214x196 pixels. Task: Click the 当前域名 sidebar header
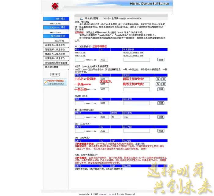pos(56,19)
